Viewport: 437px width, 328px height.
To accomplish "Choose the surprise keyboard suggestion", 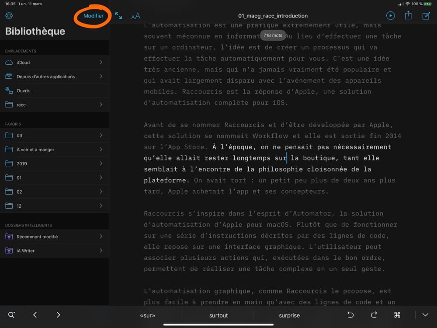I will click(289, 315).
